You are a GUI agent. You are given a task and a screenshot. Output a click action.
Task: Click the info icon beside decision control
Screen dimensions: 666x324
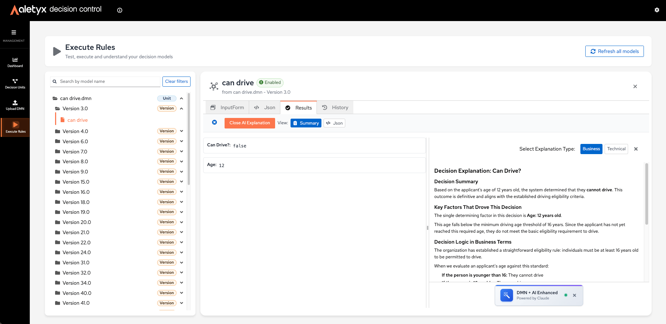point(120,10)
